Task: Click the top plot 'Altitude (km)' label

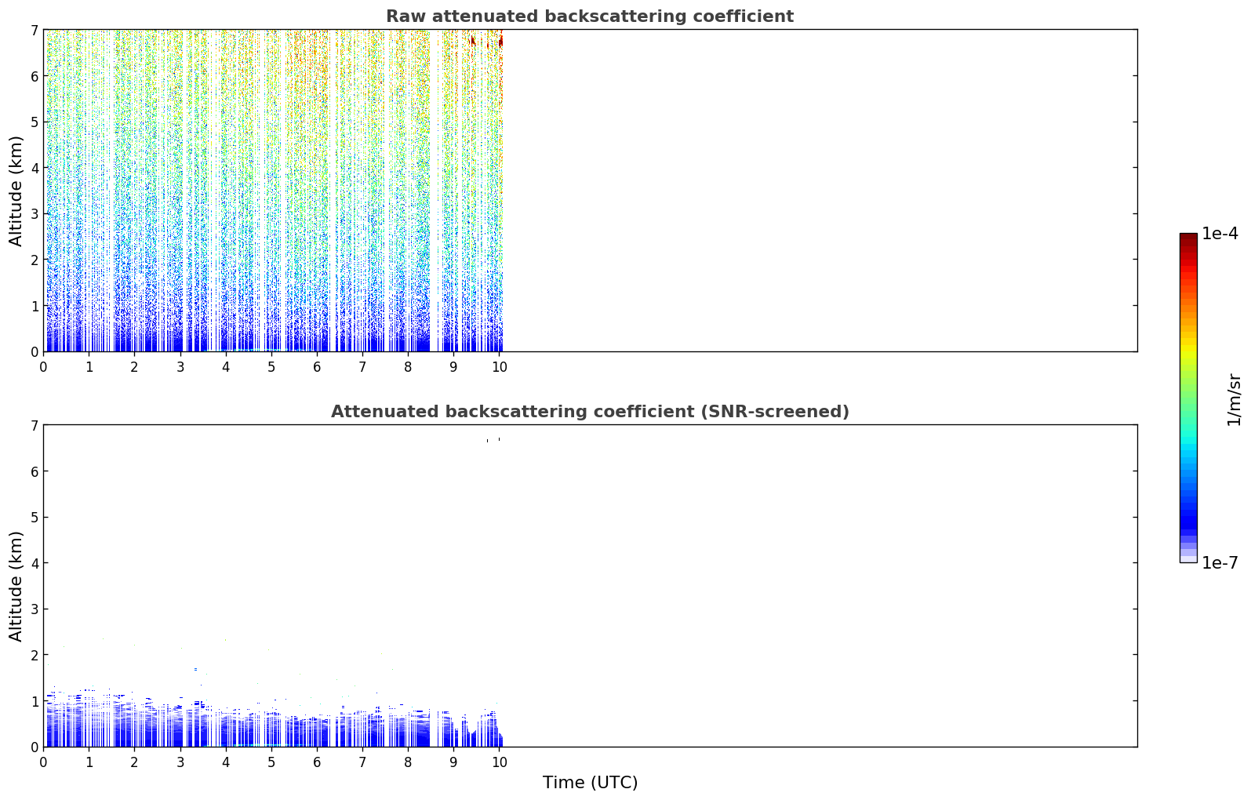Action: coord(16,191)
